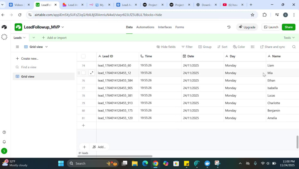Image resolution: width=299 pixels, height=169 pixels.
Task: Open row height icon in toolbar
Action: coord(252,47)
